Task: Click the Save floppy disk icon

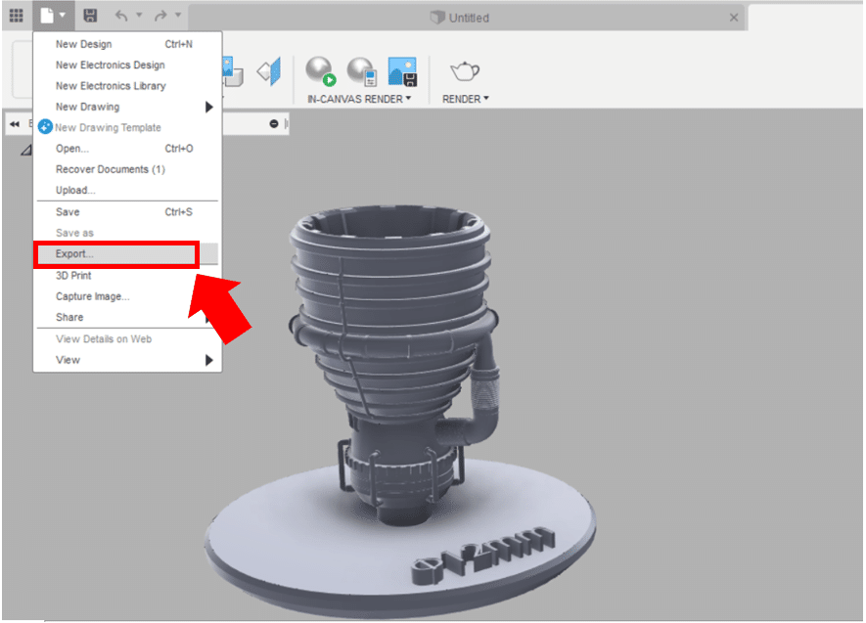Action: (x=90, y=16)
